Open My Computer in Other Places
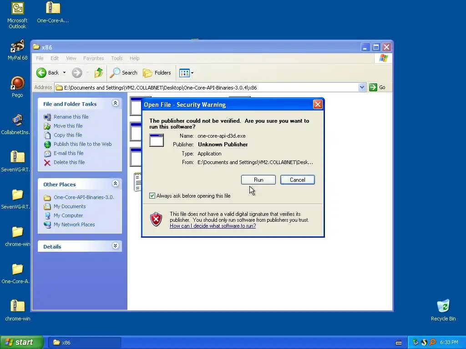Screen dimensions: 466x349 pos(68,215)
